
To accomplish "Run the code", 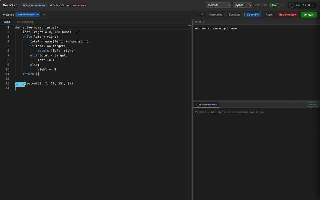I will pos(309,15).
